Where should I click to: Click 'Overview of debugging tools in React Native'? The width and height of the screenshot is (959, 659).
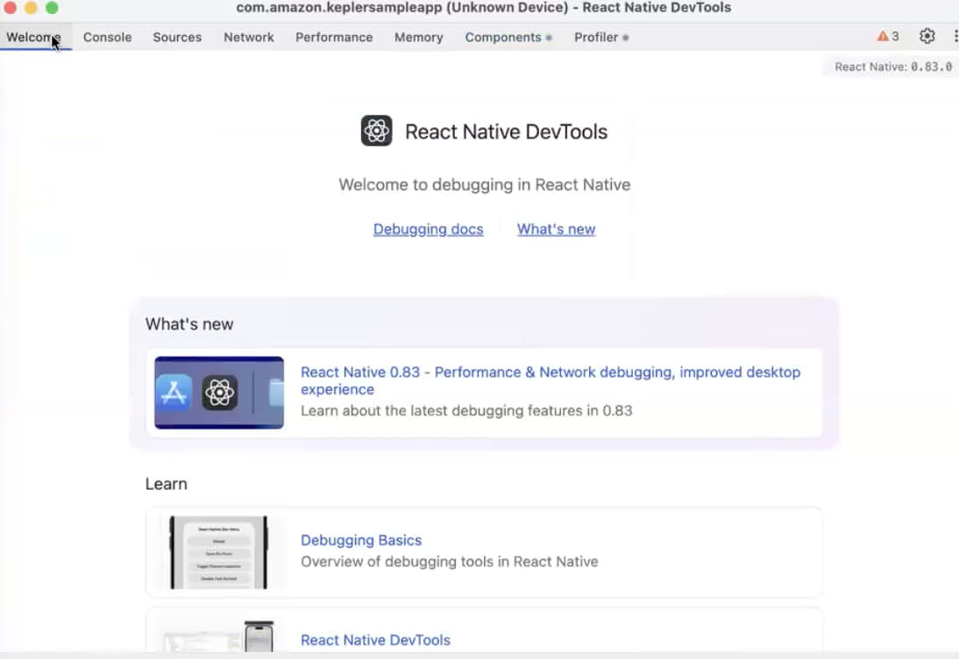pos(449,561)
